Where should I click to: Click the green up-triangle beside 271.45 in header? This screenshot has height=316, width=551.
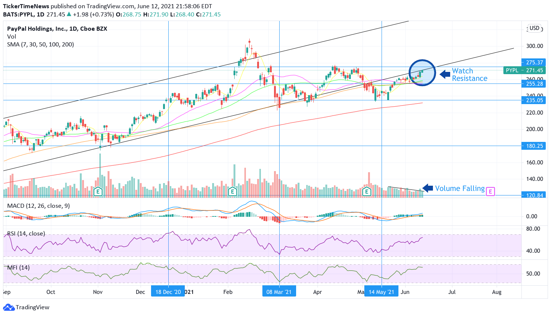coord(69,14)
